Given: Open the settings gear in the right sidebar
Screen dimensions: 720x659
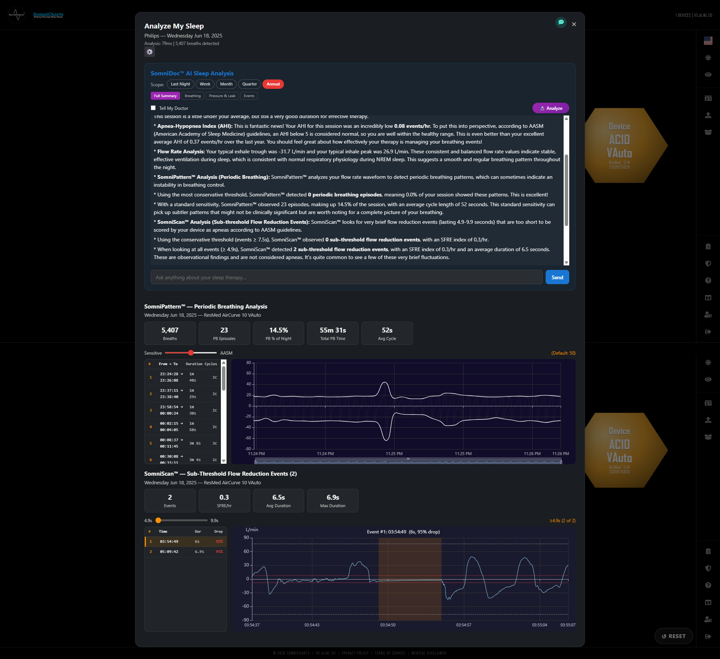Looking at the screenshot, I should point(708,57).
